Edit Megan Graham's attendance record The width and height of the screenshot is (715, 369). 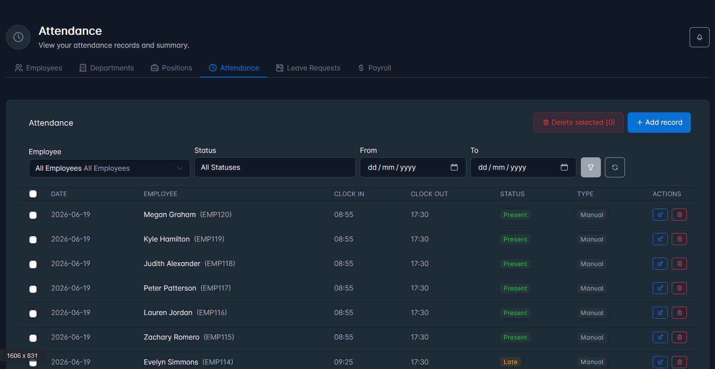tap(660, 215)
